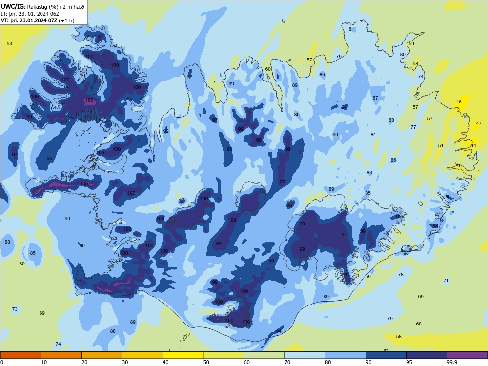Click the 95–99.9 indigo legend swatch
Screen dimensions: 488x366
[x=427, y=355]
